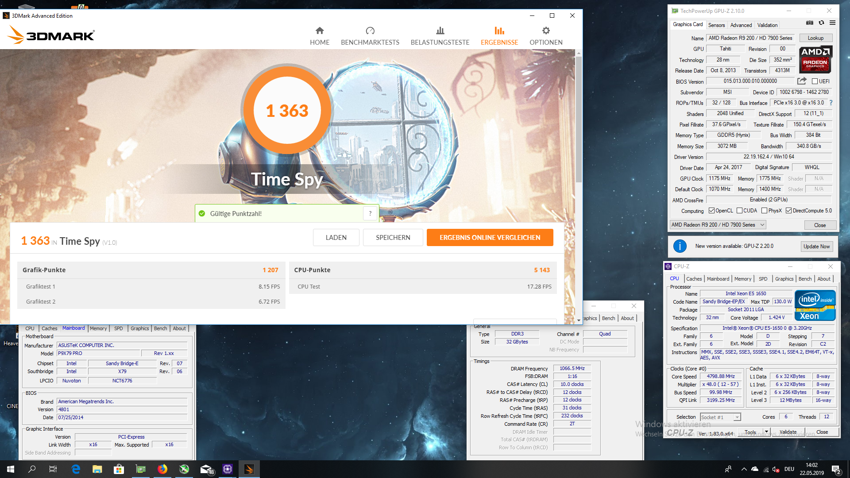Click the LADEN button
Image resolution: width=850 pixels, height=478 pixels.
click(x=336, y=238)
